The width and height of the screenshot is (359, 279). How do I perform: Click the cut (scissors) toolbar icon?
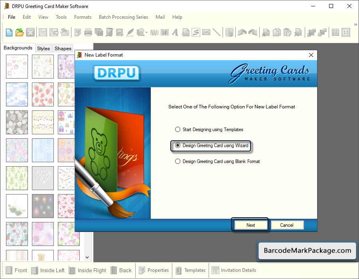point(266,32)
